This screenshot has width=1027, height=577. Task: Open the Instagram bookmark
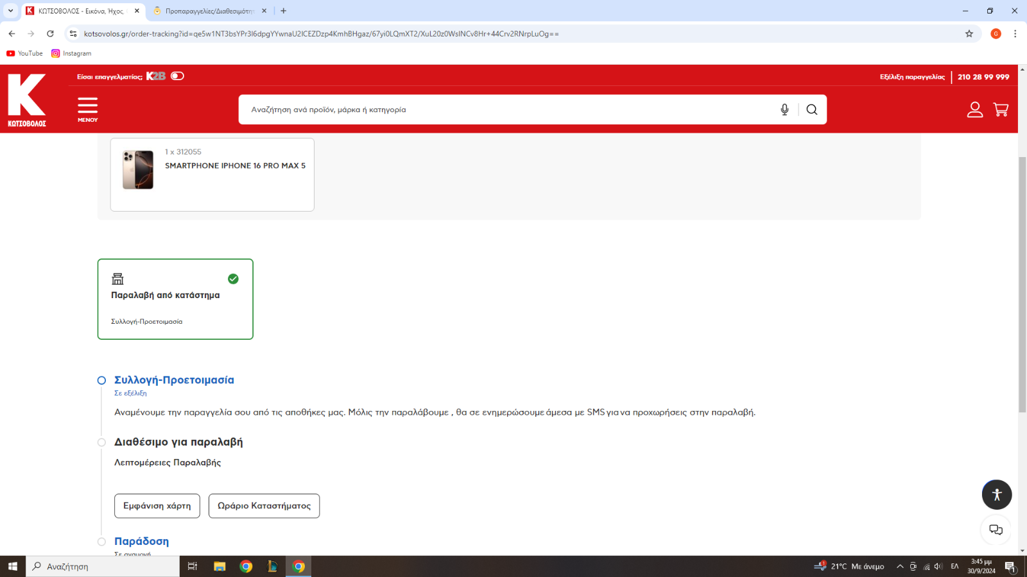click(71, 53)
